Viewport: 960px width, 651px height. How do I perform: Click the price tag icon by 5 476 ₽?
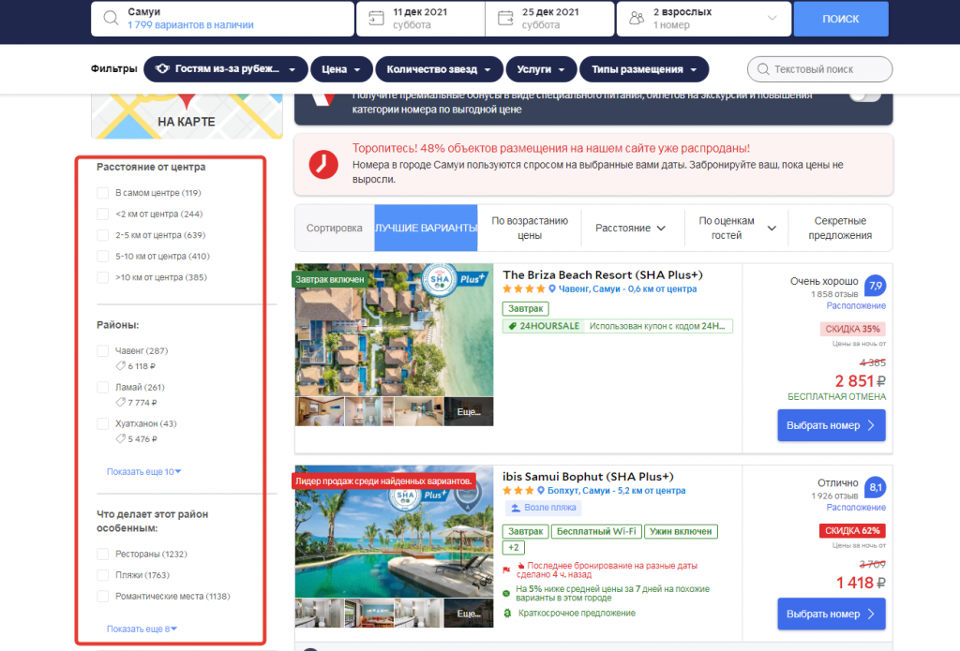121,438
